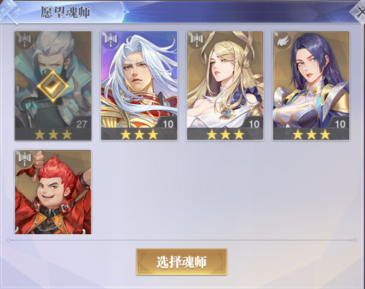Click three-star rating under blonde character
Screen dimensions: 365x289
[x=225, y=134]
